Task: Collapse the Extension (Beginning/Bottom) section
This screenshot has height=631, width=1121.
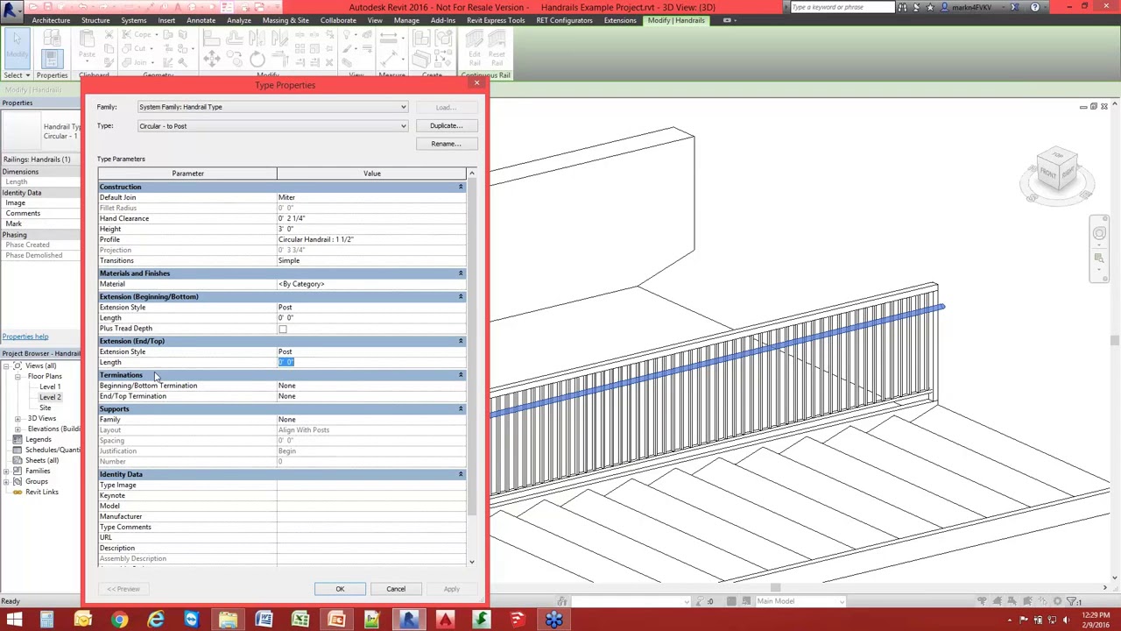Action: click(461, 296)
